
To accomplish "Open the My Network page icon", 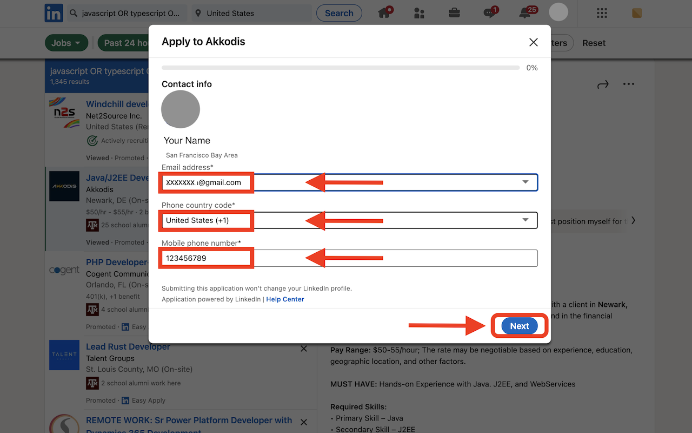I will click(x=419, y=12).
